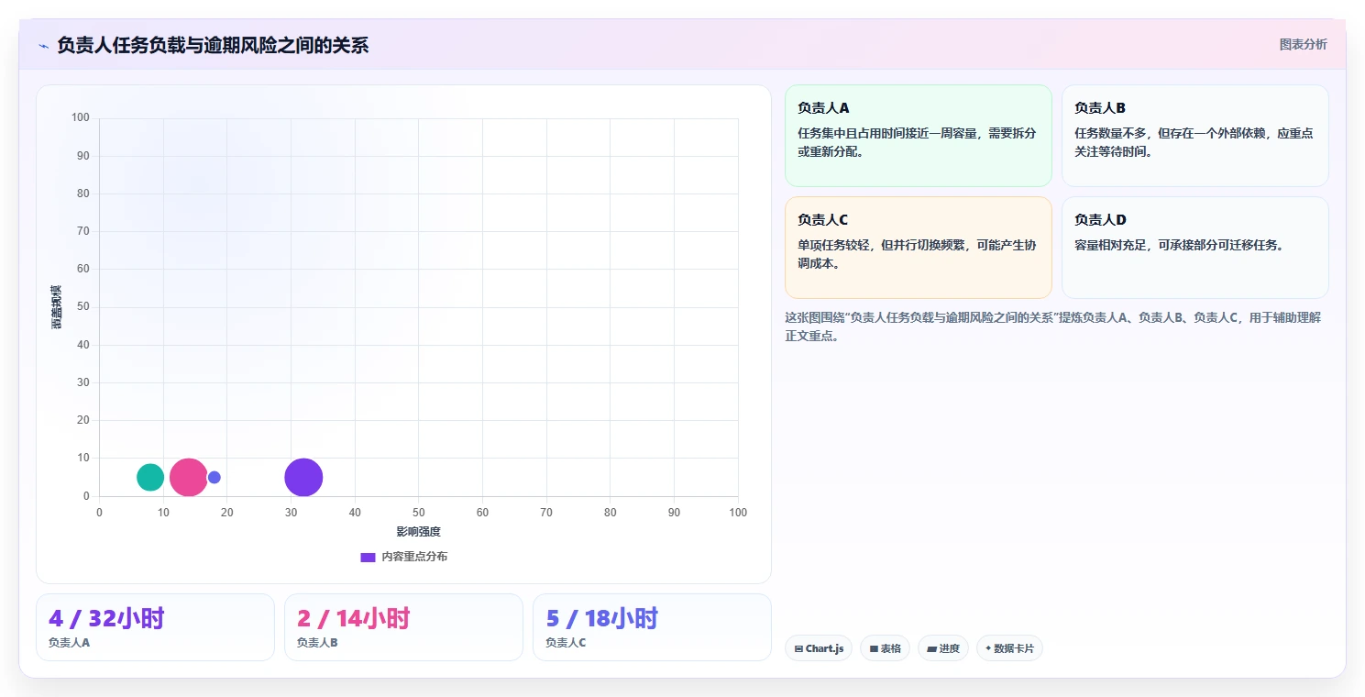Click the 任务数量不多 description in card B
The image size is (1365, 697).
point(1194,142)
